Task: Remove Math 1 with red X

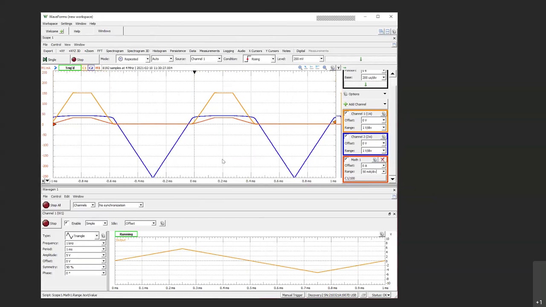Action: pos(383,160)
